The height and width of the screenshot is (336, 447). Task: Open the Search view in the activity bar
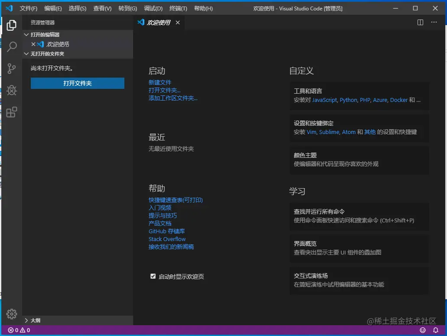[11, 46]
